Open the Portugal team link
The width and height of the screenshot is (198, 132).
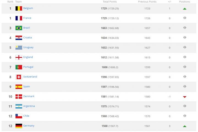28,67
